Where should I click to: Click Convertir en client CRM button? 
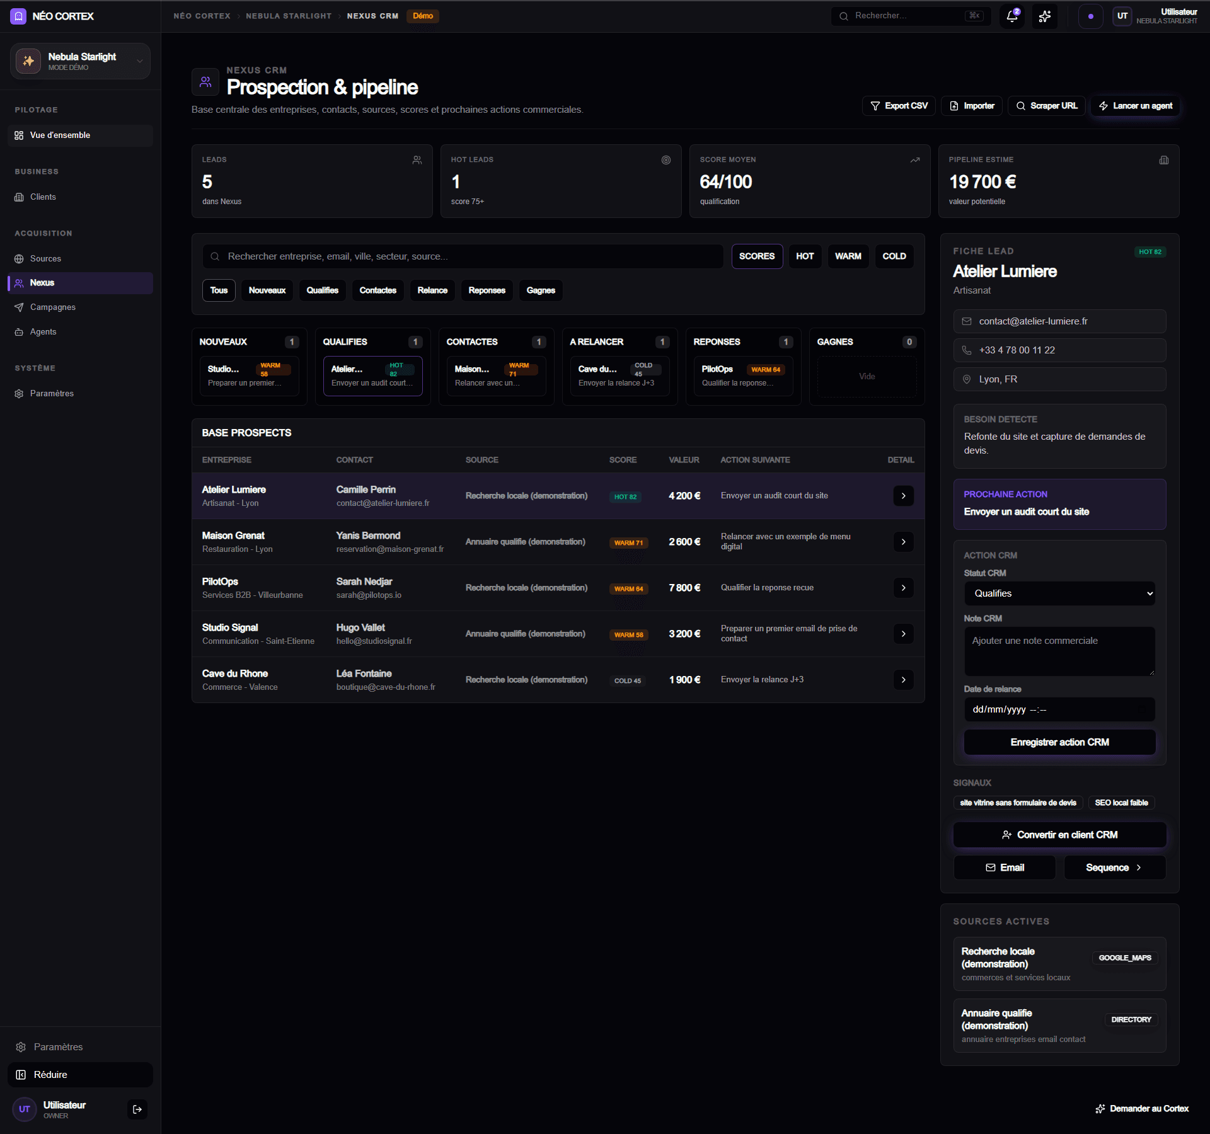[1060, 835]
